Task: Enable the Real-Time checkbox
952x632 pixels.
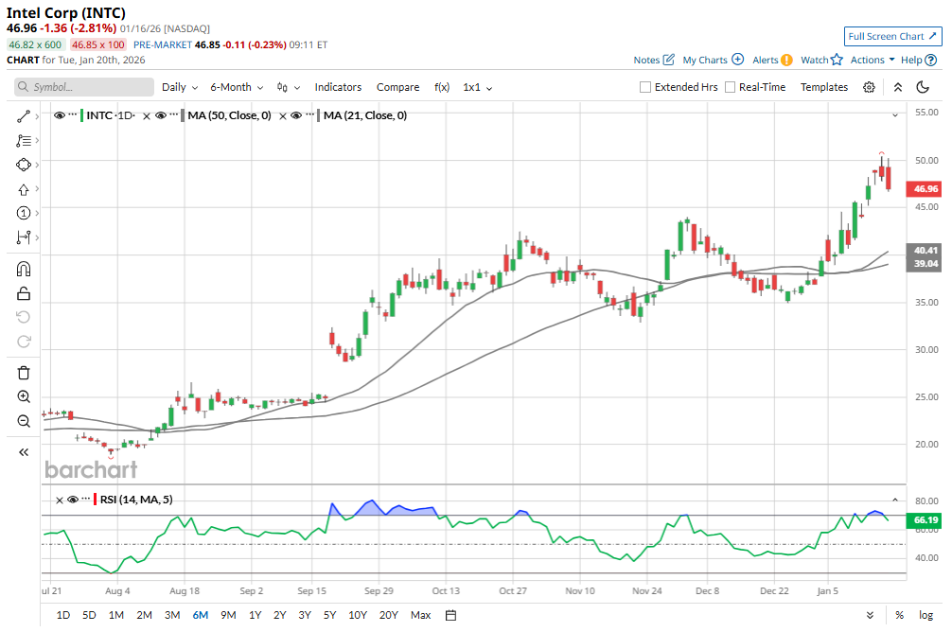Action: [x=730, y=87]
